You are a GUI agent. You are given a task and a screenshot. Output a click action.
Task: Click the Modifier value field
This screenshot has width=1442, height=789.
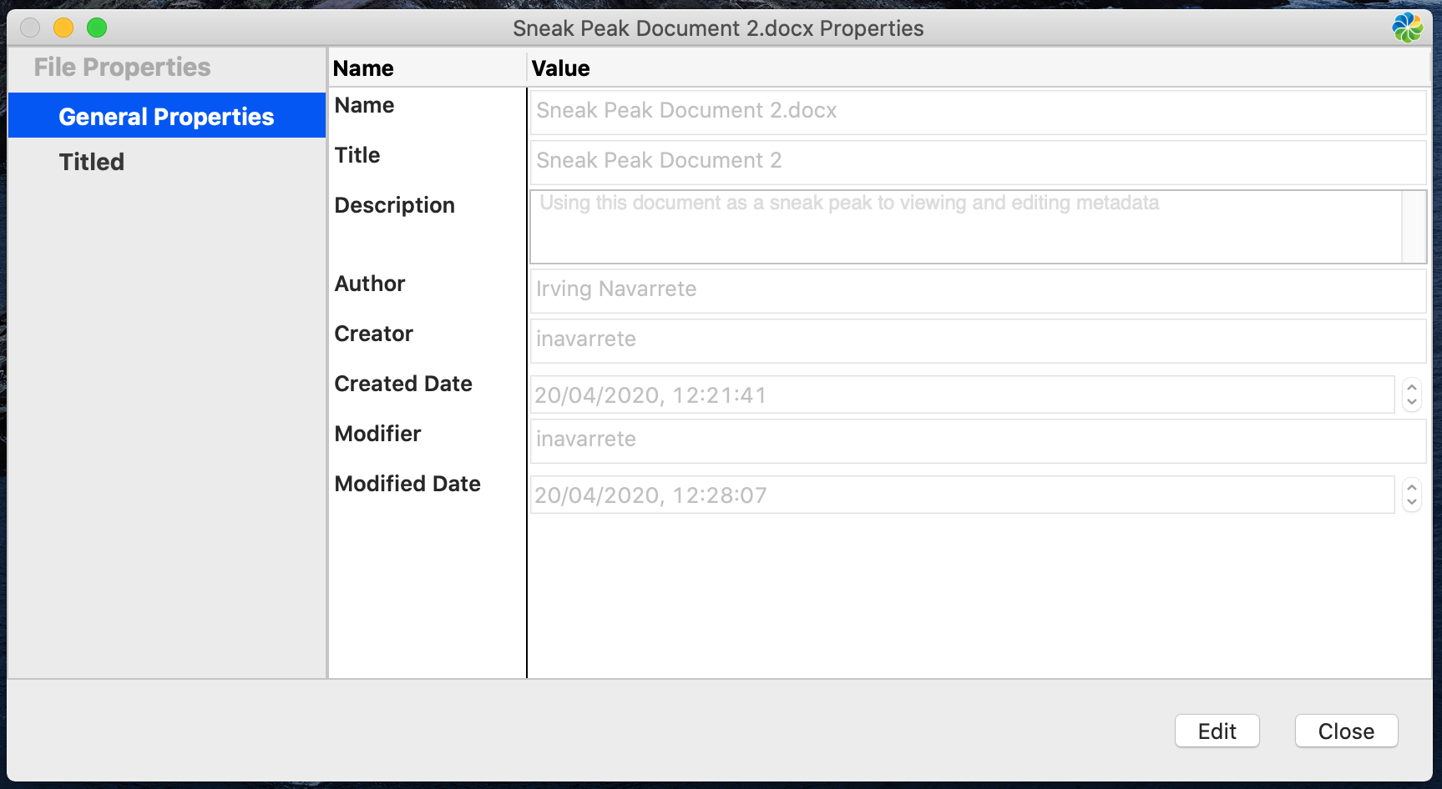(x=977, y=440)
